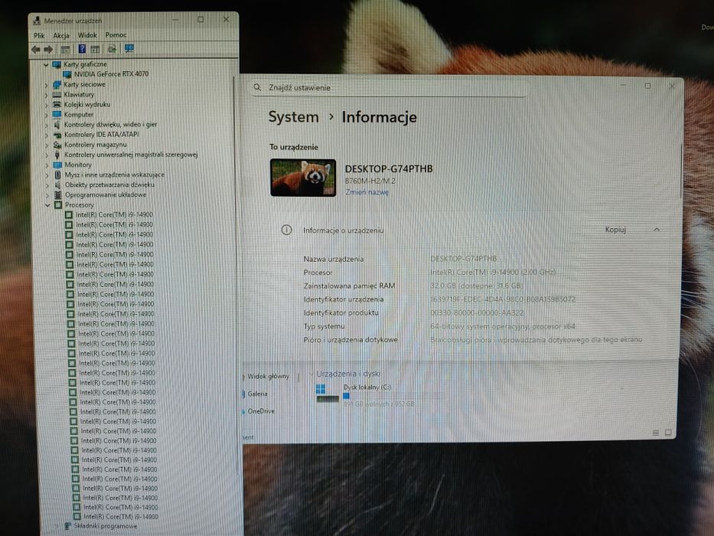Open the Pomoc menu
This screenshot has width=714, height=536.
click(116, 34)
